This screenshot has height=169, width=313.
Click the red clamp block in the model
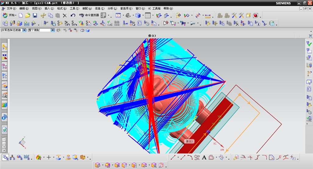coord(206,126)
